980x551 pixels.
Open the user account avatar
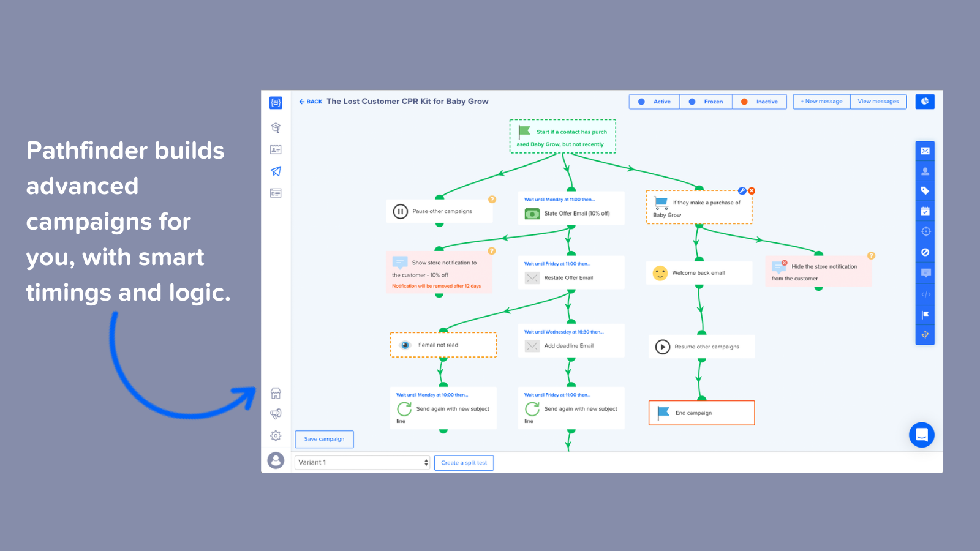pyautogui.click(x=276, y=460)
